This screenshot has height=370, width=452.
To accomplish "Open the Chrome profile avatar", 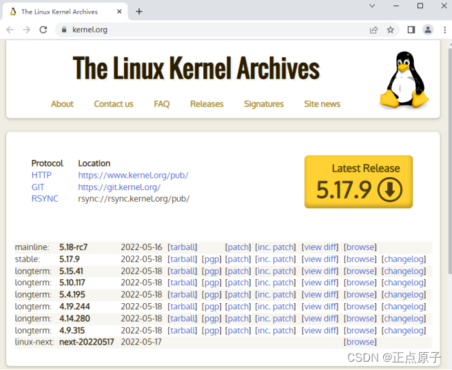I will [x=428, y=30].
